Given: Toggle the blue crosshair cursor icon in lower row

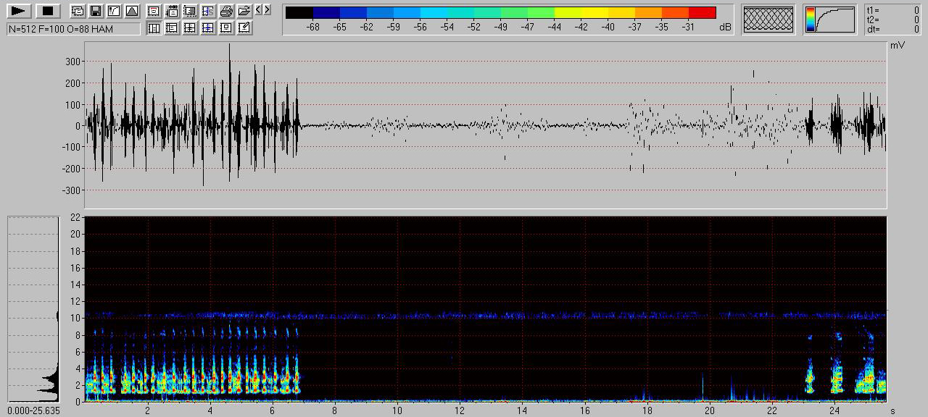Looking at the screenshot, I should click(x=208, y=28).
